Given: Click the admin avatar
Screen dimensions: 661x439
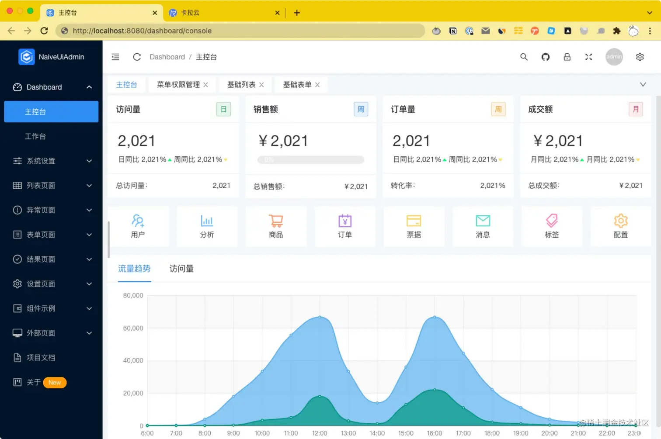Looking at the screenshot, I should [614, 57].
